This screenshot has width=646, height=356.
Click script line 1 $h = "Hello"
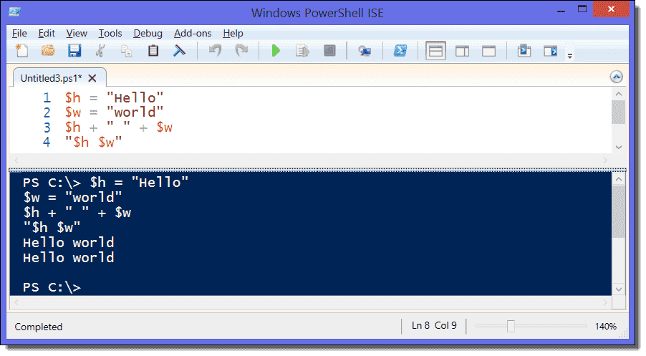pyautogui.click(x=114, y=97)
